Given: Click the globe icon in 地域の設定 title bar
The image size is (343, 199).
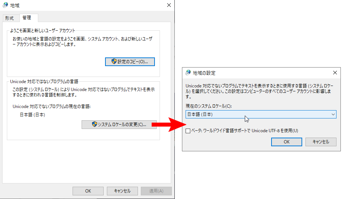Looking at the screenshot, I should [188, 73].
